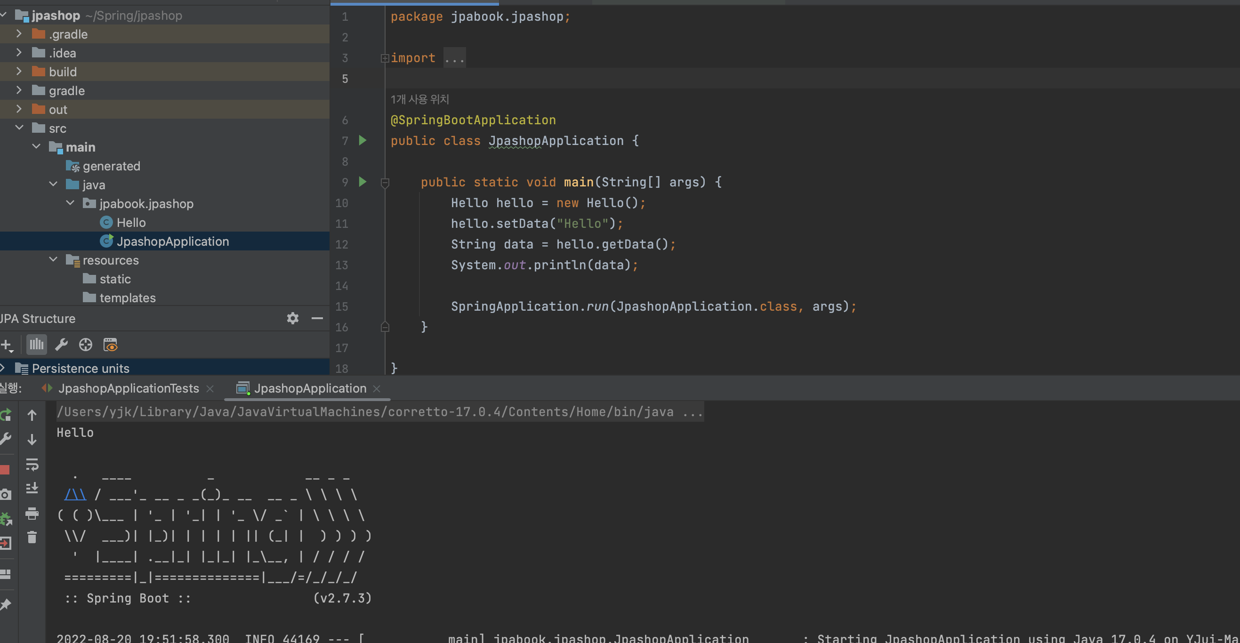Screen dimensions: 1240x643
Task: Click the print console output icon
Action: (32, 514)
